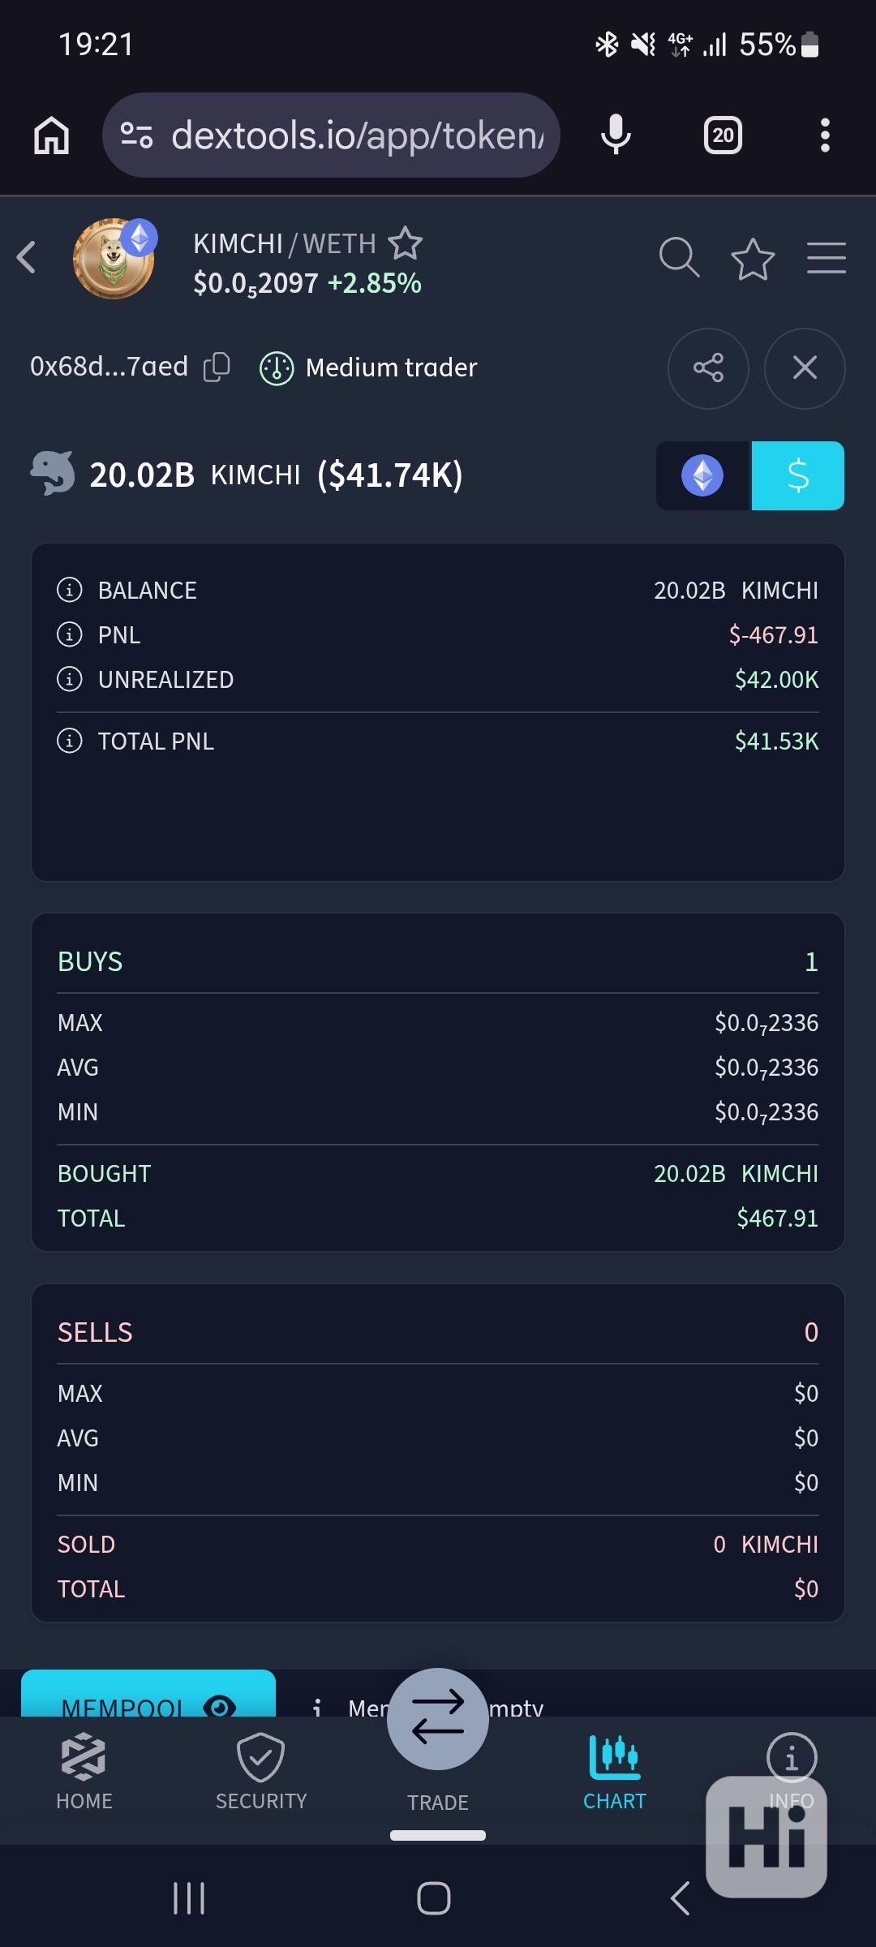Viewport: 876px width, 1947px height.
Task: Open Chrome's three-dot overflow menu
Action: click(825, 135)
